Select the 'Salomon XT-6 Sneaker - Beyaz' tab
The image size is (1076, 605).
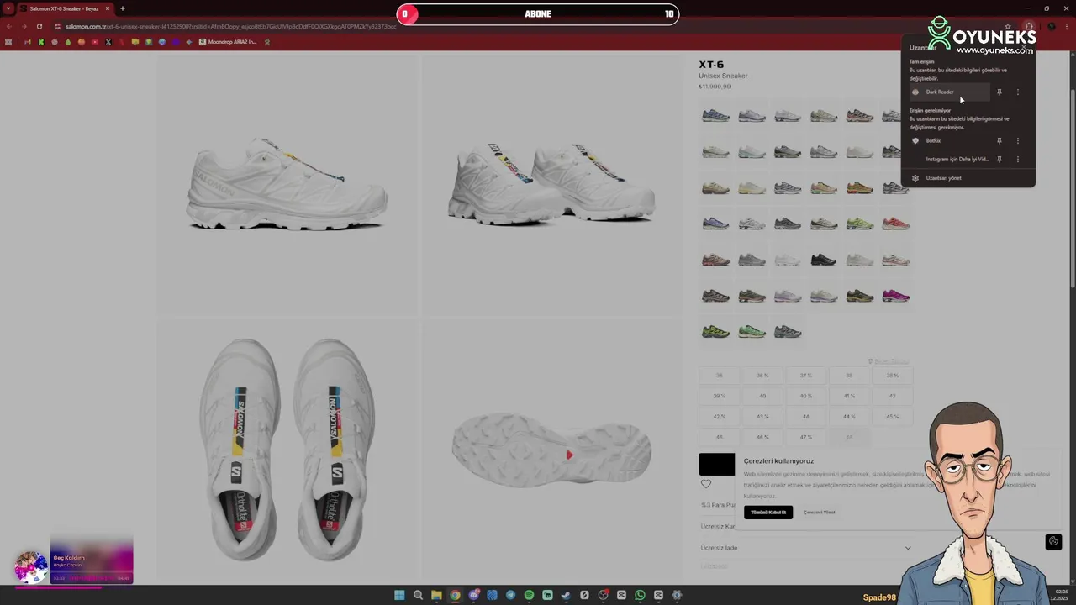pos(65,8)
